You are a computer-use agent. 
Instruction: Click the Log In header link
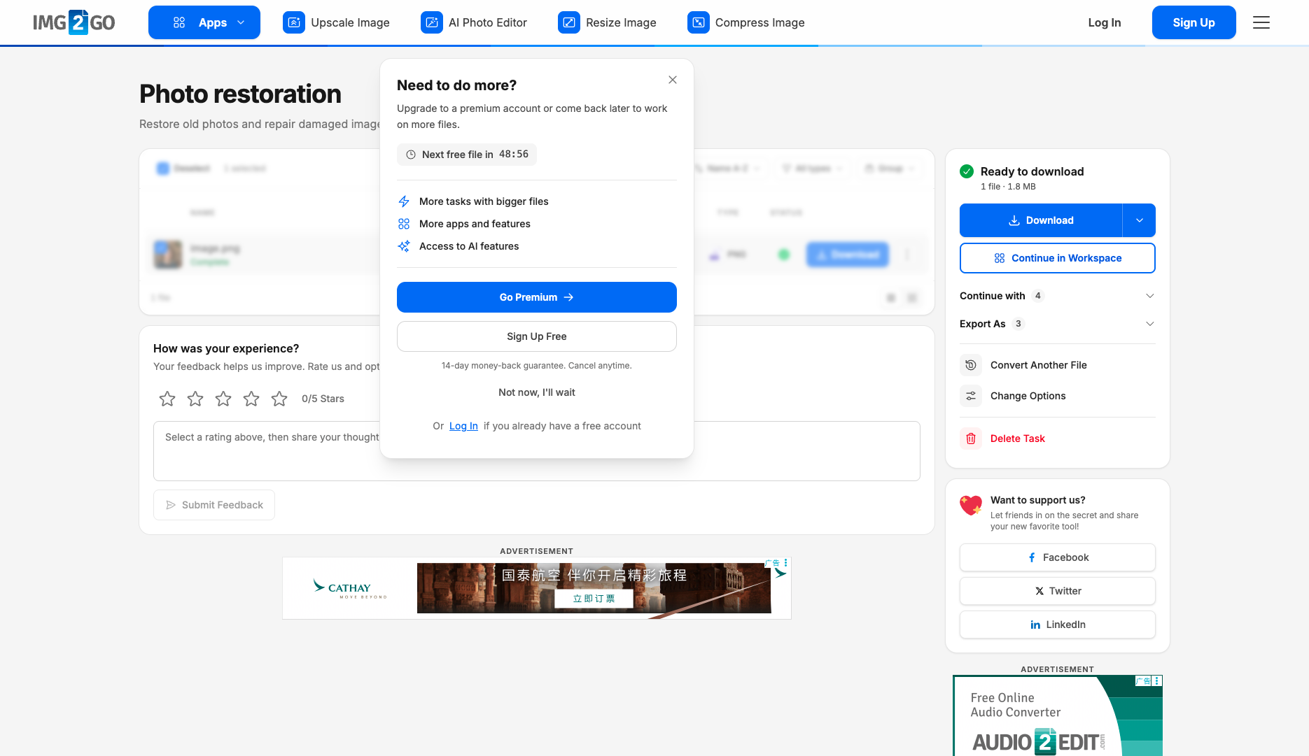coord(1105,22)
